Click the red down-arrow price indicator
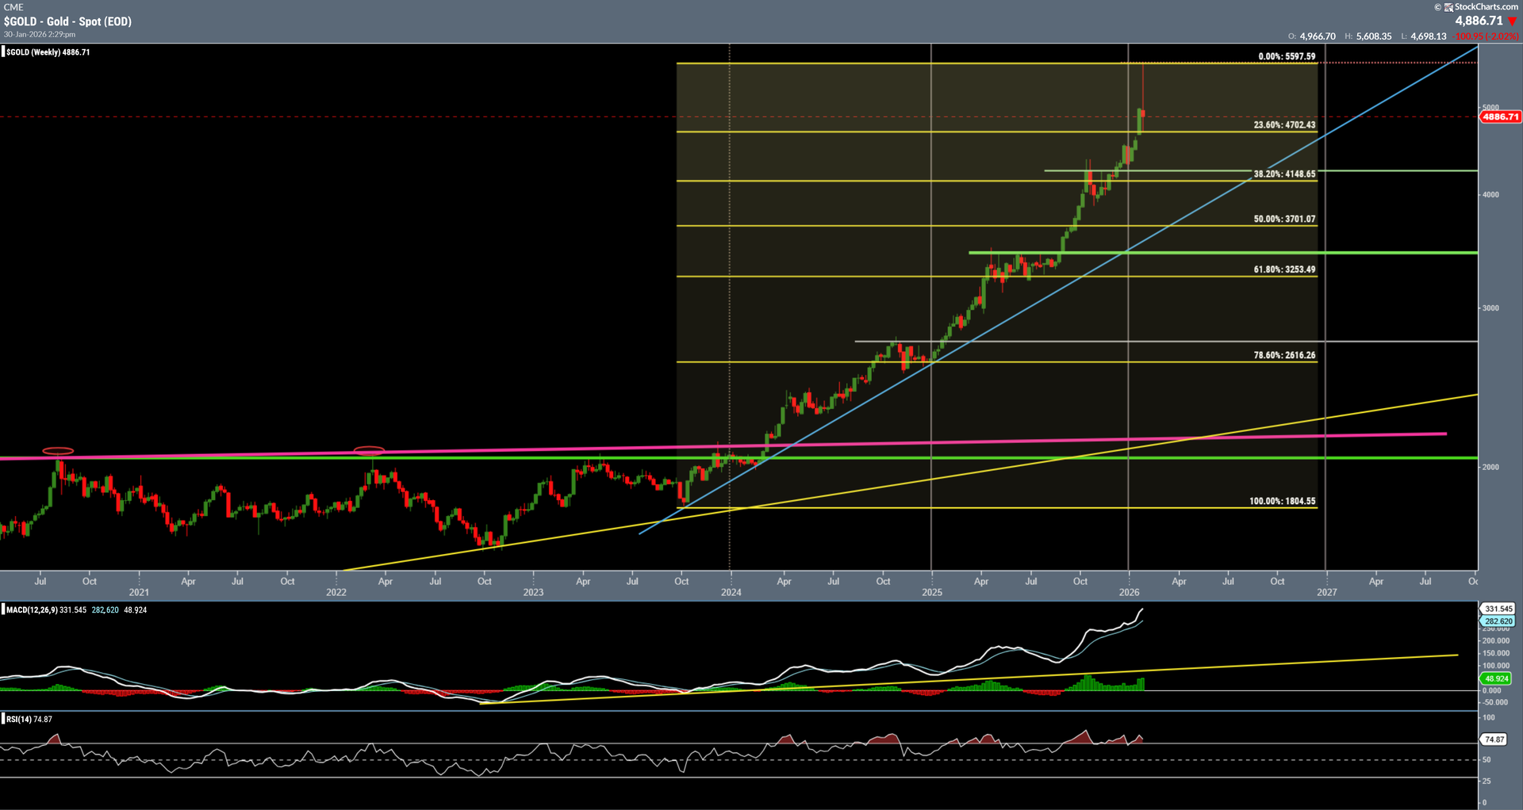Screen dimensions: 1523x810 click(x=1513, y=21)
